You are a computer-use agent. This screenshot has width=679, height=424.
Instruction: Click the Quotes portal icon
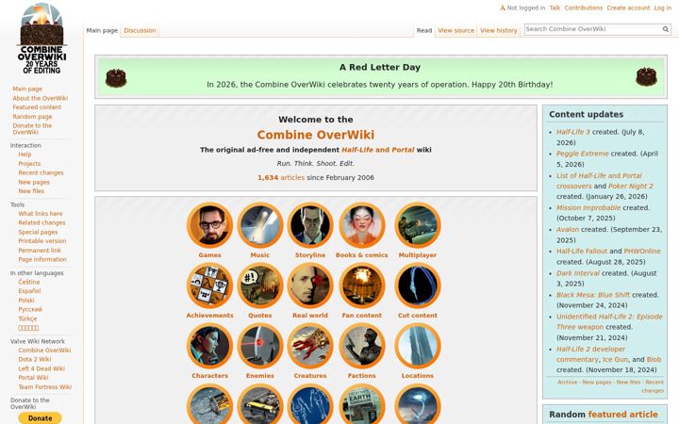(x=260, y=285)
